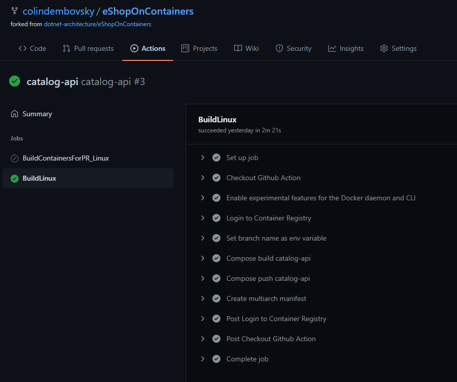Click green success check next to catalog-api title
This screenshot has height=382, width=457.
[x=15, y=82]
